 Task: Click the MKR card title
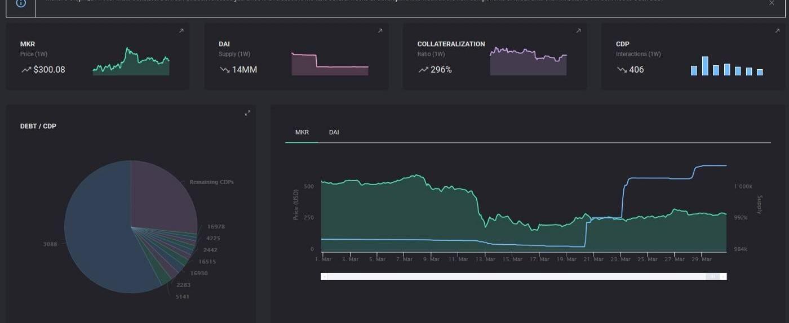(28, 44)
